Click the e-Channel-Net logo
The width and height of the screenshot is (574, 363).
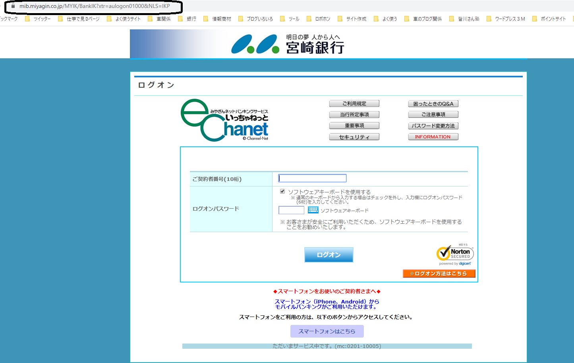tap(225, 120)
